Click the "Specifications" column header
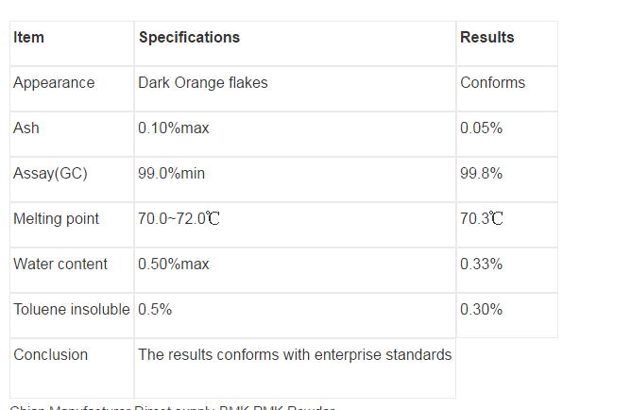 coord(189,38)
